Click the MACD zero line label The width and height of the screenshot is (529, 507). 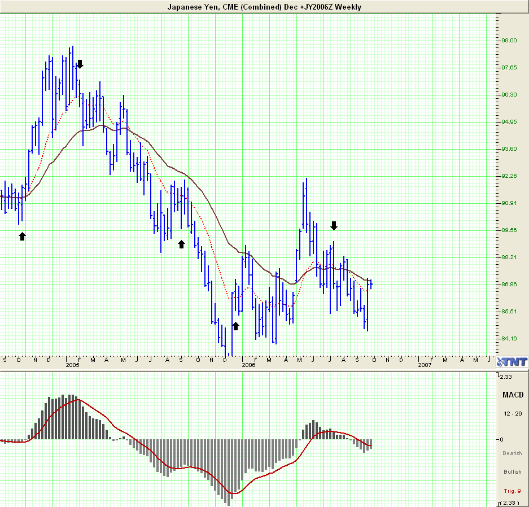pos(502,440)
